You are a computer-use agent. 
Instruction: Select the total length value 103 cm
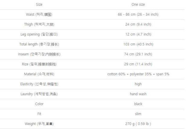[138, 44]
